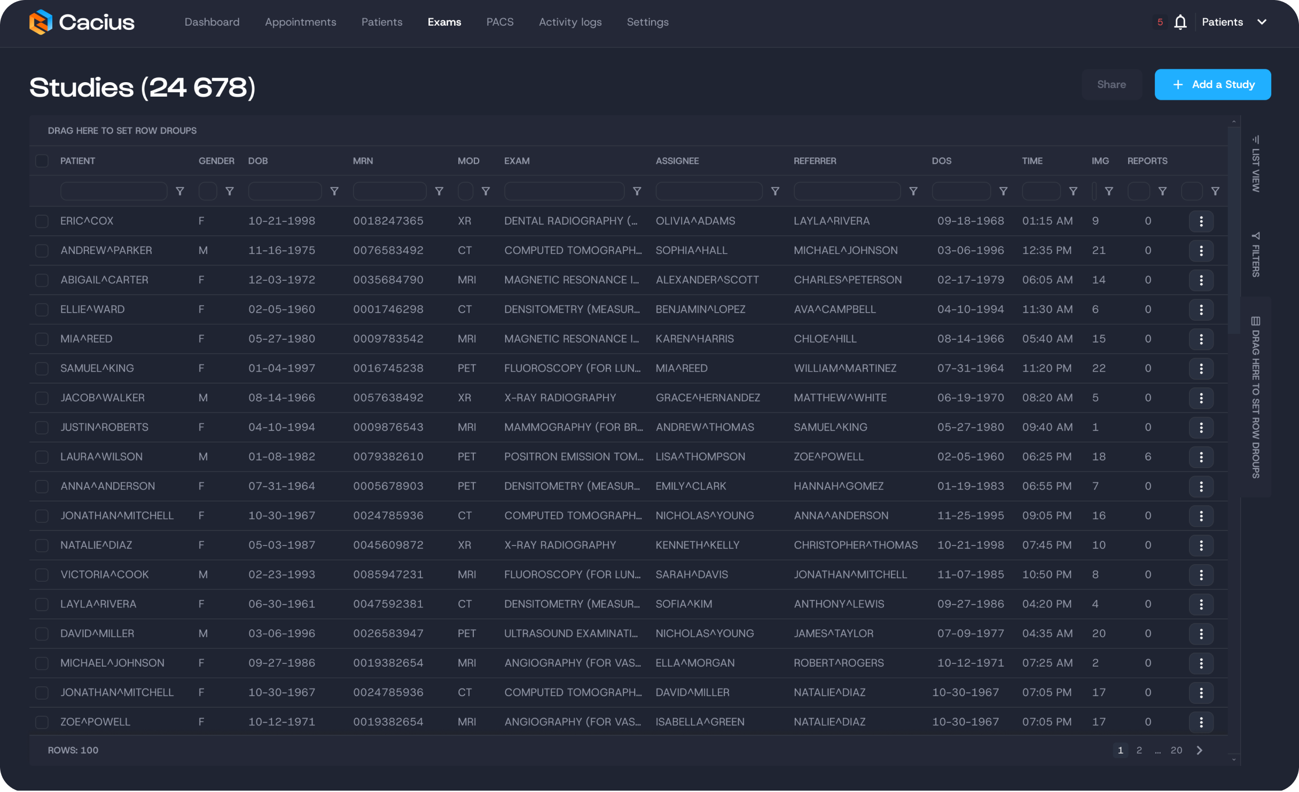Check the MICHAEL^JOHNSON row checkbox
1299x792 pixels.
click(x=42, y=663)
